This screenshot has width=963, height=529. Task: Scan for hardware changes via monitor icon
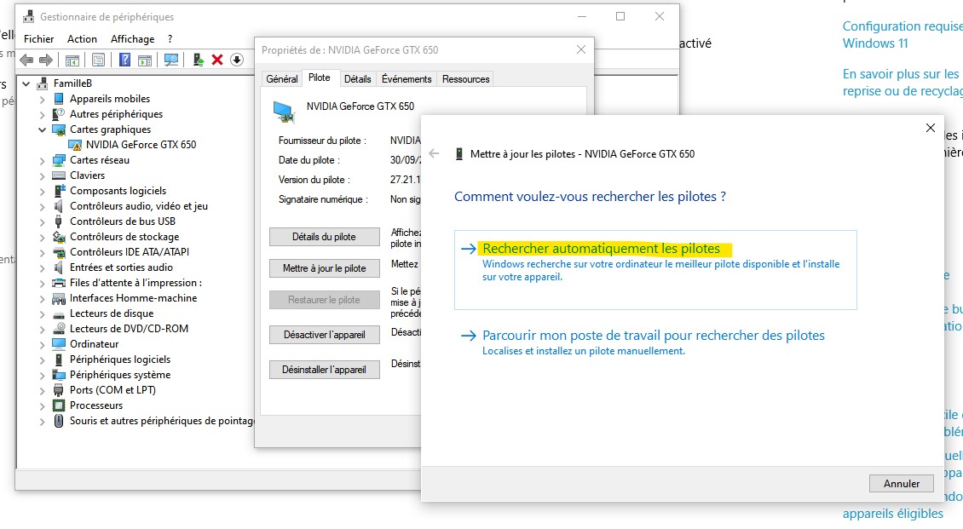pyautogui.click(x=171, y=60)
